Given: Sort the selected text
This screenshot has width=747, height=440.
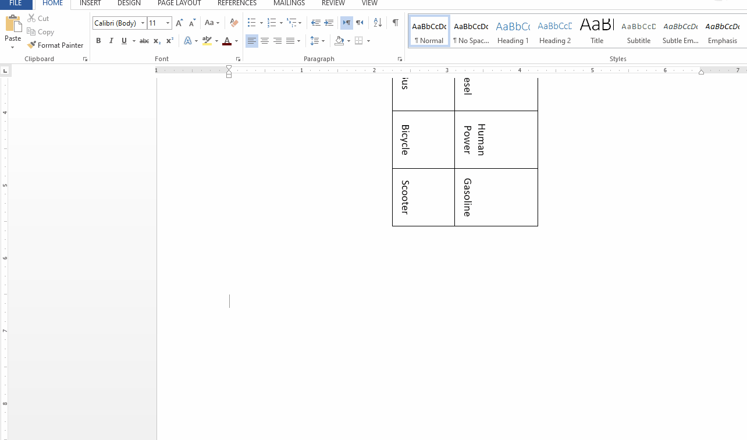Looking at the screenshot, I should [377, 23].
